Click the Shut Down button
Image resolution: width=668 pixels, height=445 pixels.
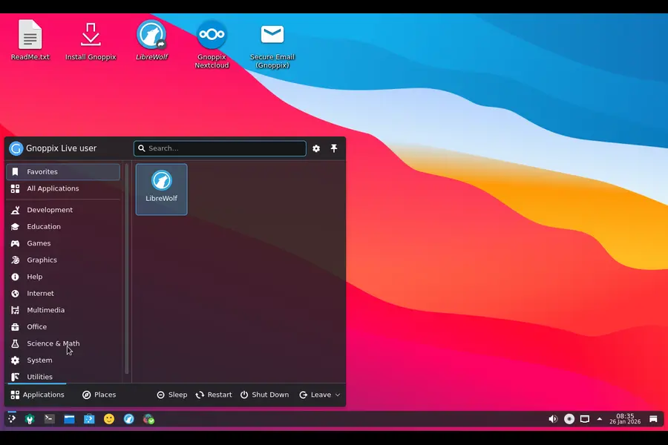point(265,395)
